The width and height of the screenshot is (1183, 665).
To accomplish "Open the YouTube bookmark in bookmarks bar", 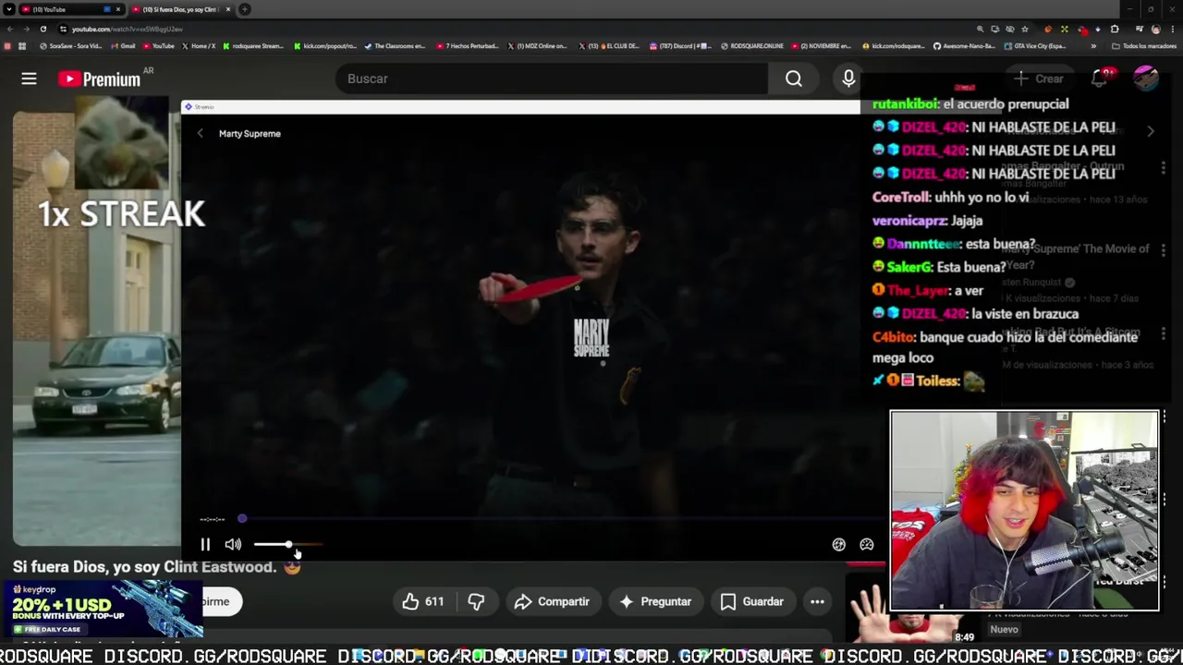I will (158, 45).
